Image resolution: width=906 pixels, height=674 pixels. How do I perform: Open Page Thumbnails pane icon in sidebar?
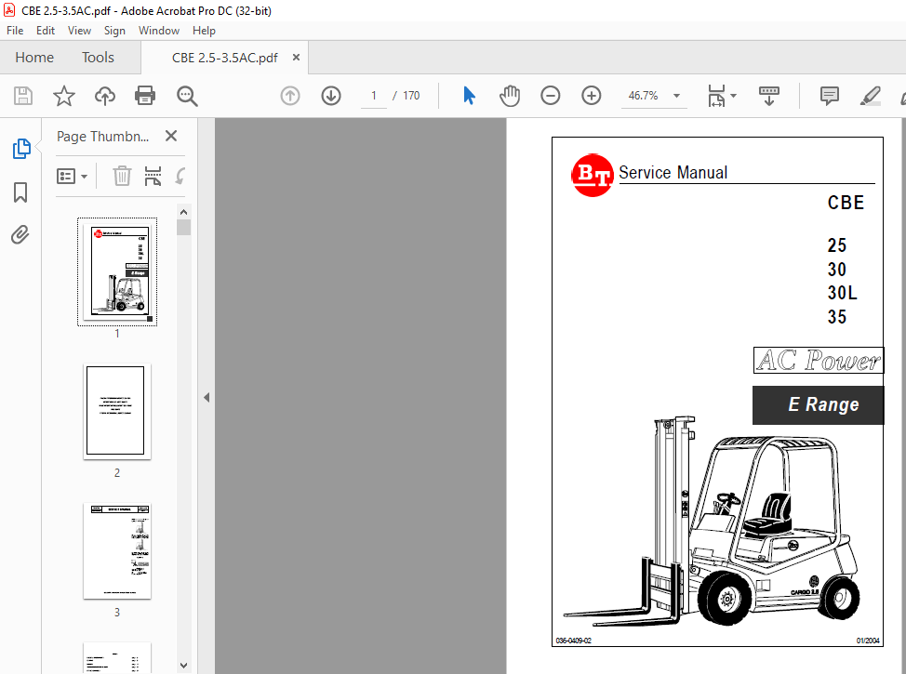pos(21,149)
